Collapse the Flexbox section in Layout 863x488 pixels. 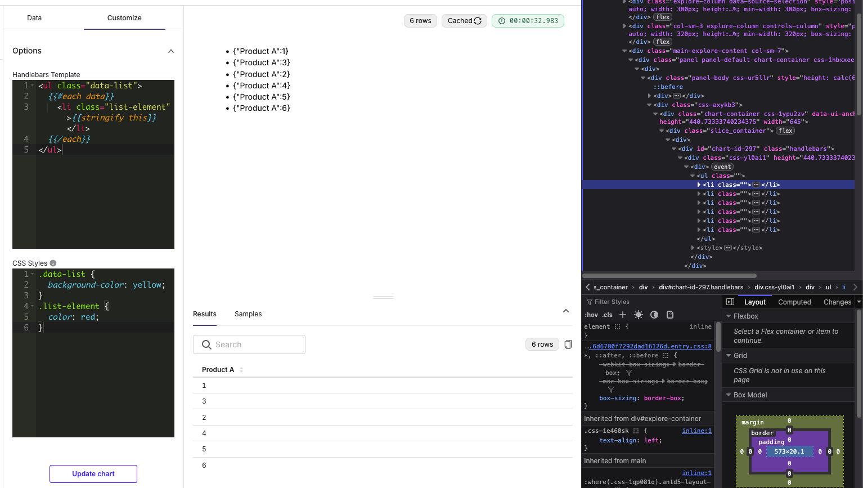pyautogui.click(x=729, y=316)
